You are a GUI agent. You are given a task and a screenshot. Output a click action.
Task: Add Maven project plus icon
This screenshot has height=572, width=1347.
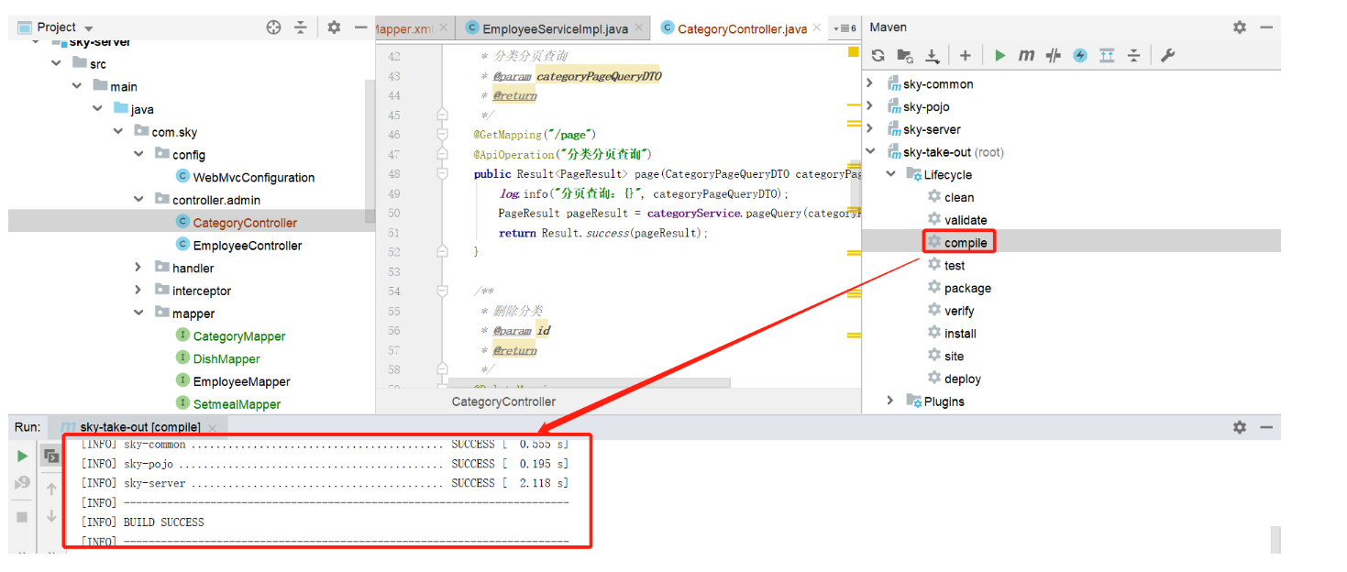pos(966,56)
